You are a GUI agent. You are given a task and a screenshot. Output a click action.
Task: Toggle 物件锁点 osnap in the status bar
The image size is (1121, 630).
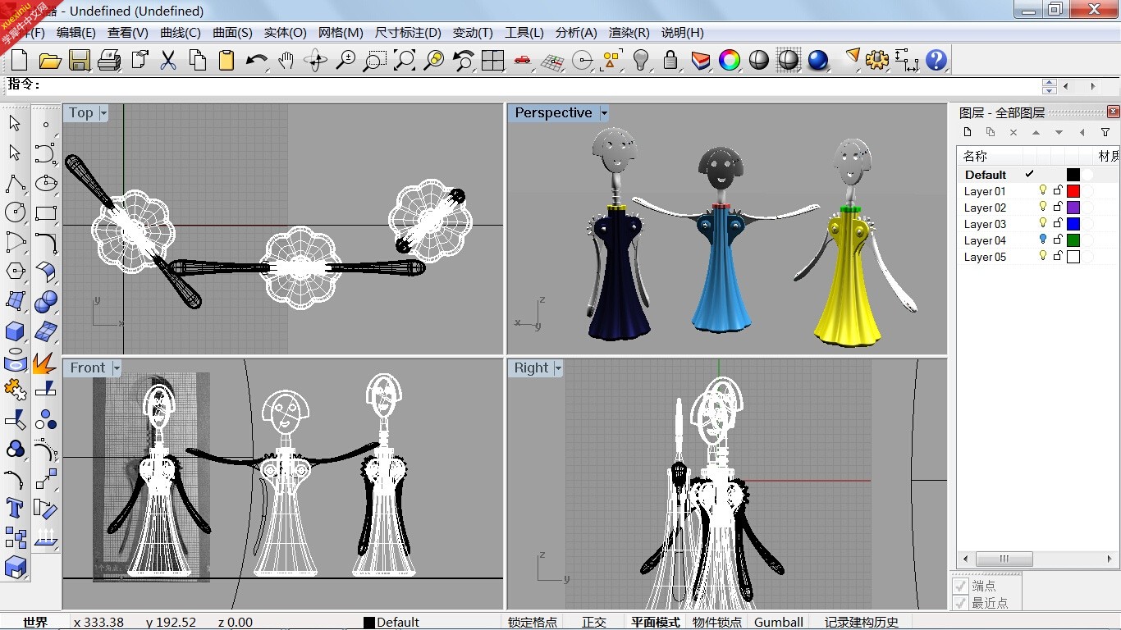717,622
